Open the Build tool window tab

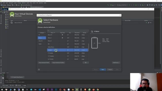tap(24, 85)
